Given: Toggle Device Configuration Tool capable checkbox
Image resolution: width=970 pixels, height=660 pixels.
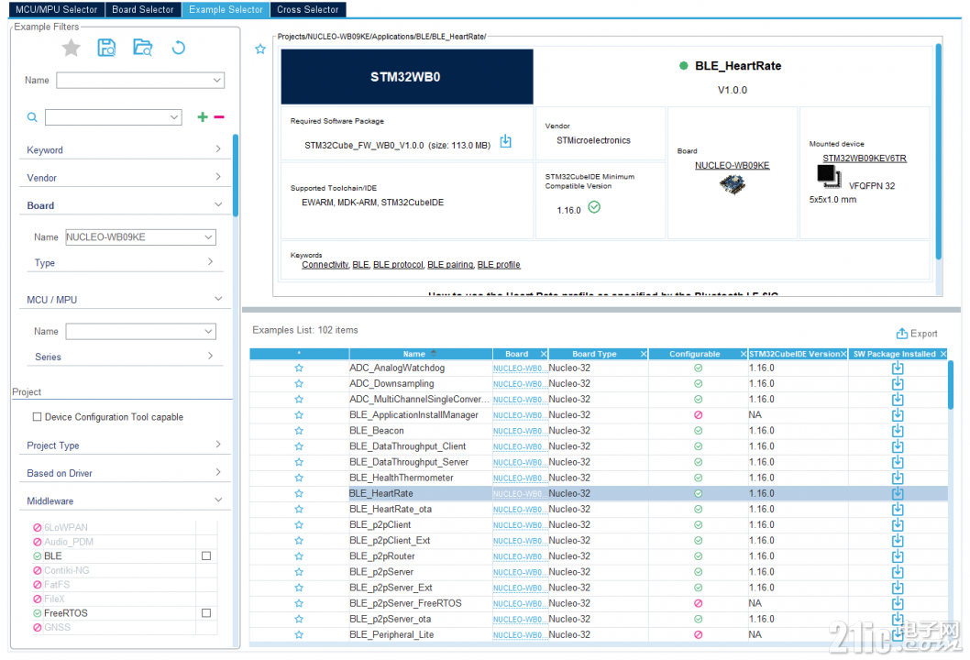Looking at the screenshot, I should coord(37,417).
